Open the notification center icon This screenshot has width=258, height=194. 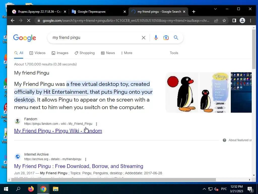pyautogui.click(x=250, y=189)
